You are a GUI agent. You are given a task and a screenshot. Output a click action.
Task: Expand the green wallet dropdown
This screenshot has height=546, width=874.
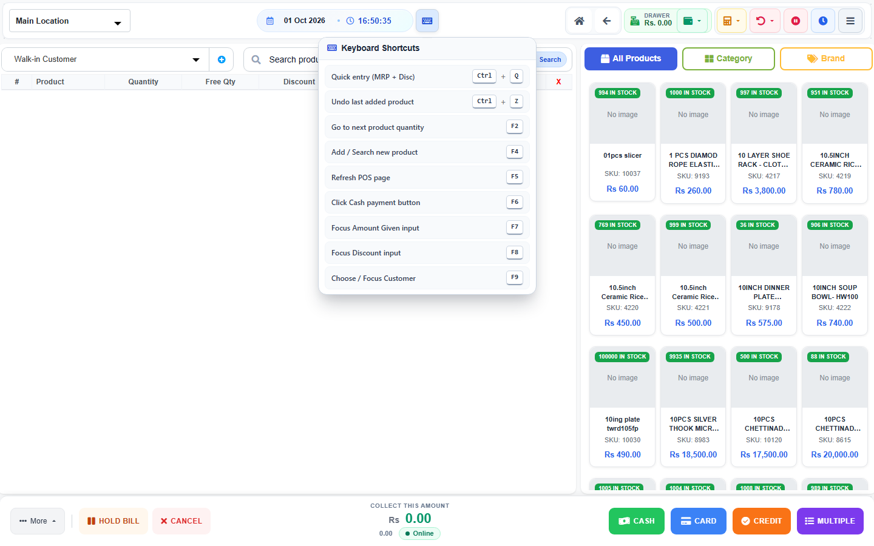click(693, 21)
